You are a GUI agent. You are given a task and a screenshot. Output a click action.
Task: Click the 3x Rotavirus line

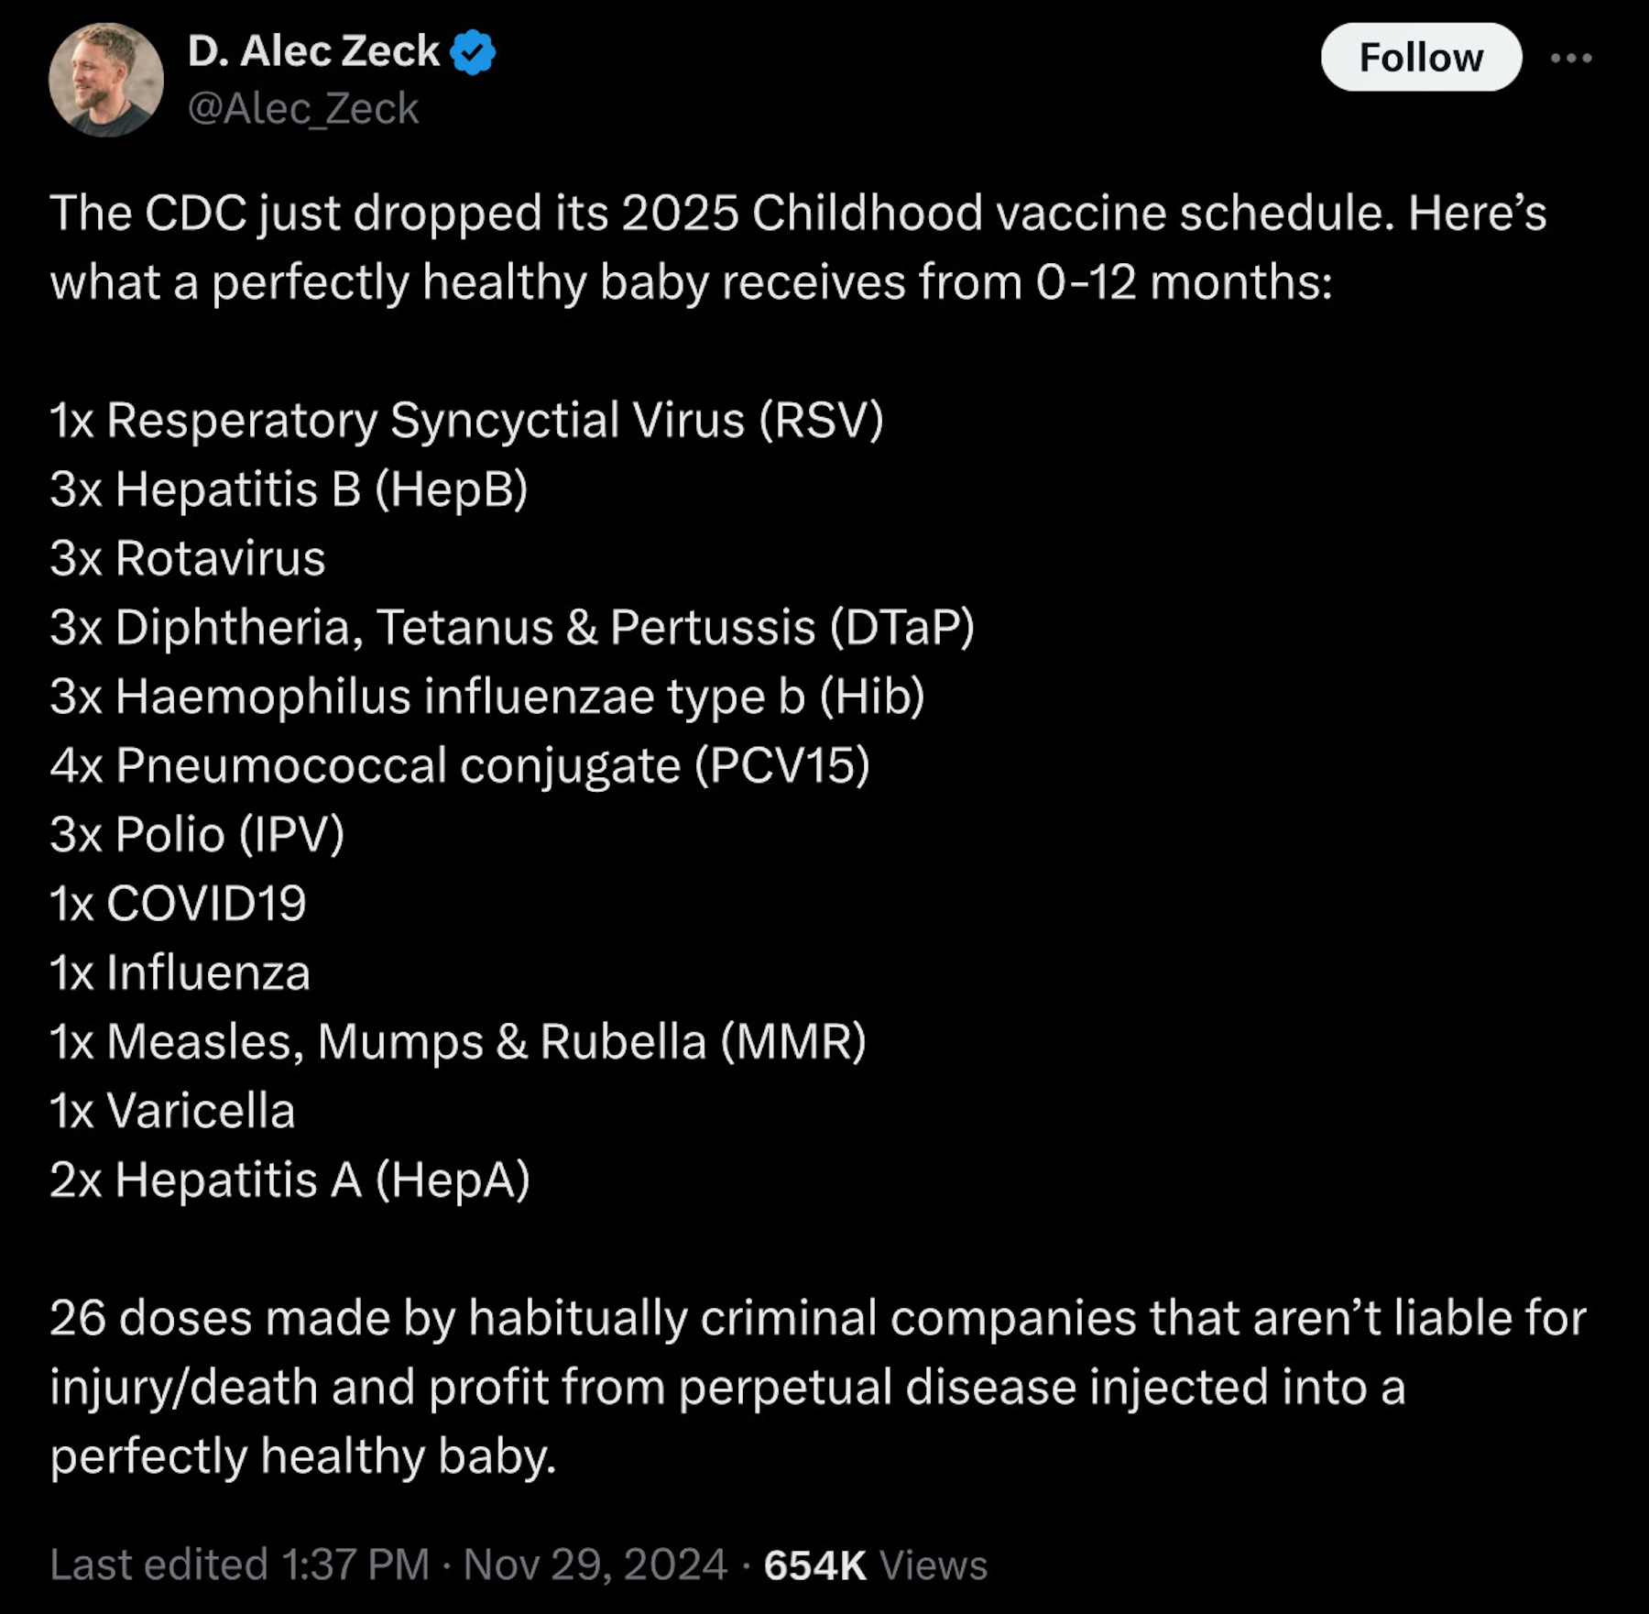point(189,558)
